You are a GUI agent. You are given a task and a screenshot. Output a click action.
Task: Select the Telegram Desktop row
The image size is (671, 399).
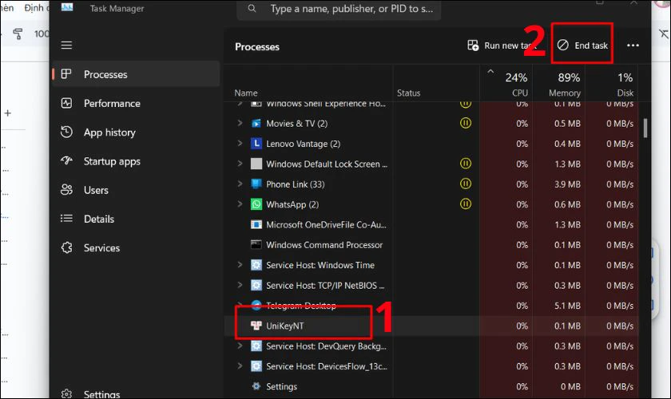pyautogui.click(x=433, y=306)
